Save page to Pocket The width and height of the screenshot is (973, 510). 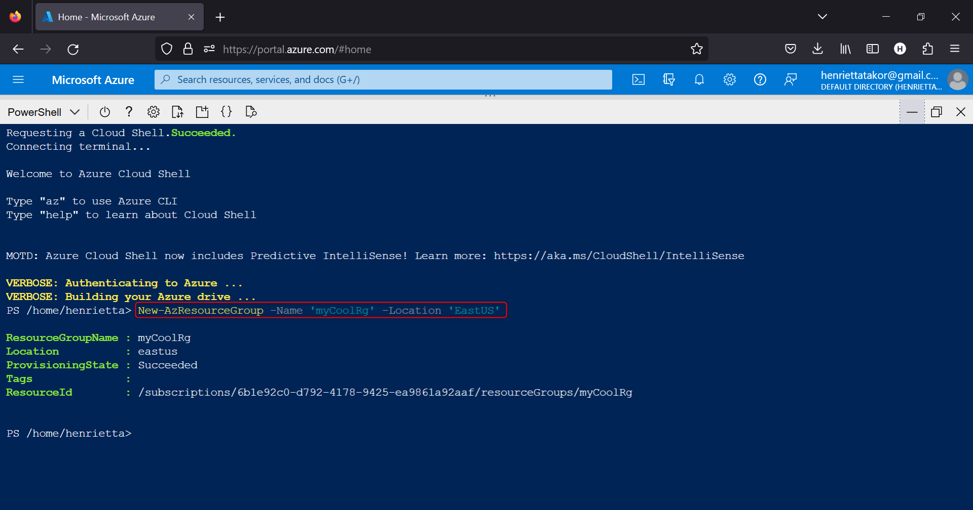coord(791,49)
